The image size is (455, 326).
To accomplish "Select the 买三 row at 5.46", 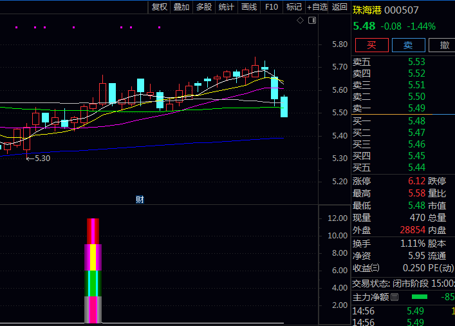I will click(403, 144).
